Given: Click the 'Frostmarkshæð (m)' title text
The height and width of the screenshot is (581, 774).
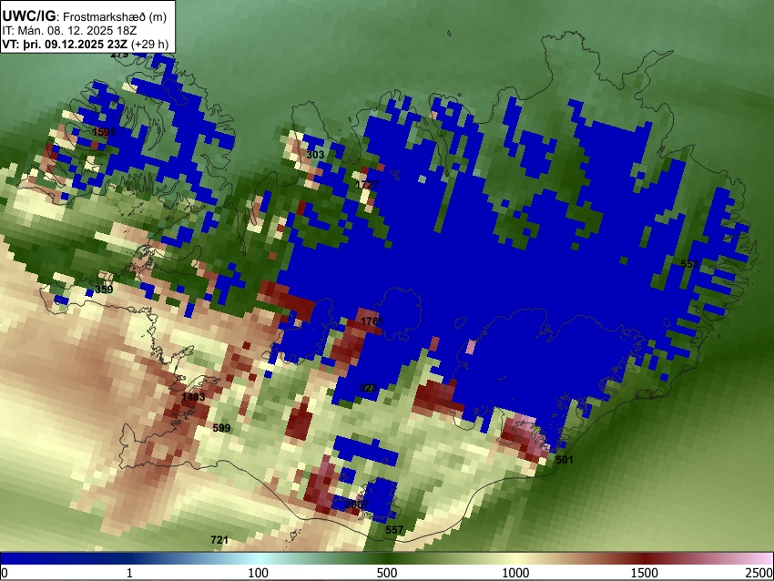Looking at the screenshot, I should pyautogui.click(x=115, y=16).
